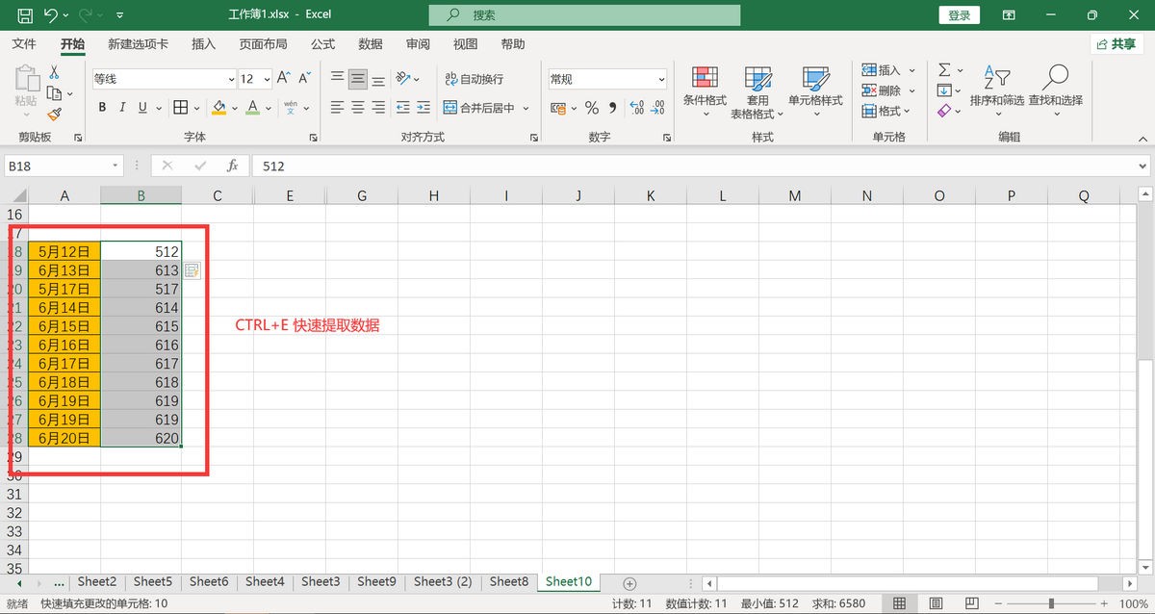Click the 登录 sign-in button
Screen dimensions: 1155x614
[x=960, y=15]
